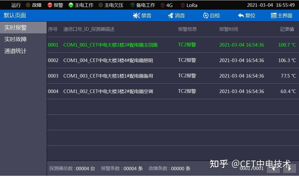The width and height of the screenshot is (299, 177).
Task: Click the 故障 fault indicator light
Action: pyautogui.click(x=28, y=5)
